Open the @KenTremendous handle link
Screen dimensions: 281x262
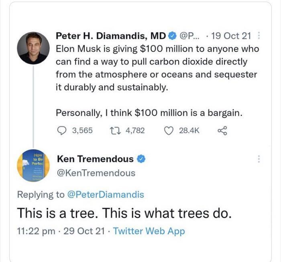click(96, 173)
